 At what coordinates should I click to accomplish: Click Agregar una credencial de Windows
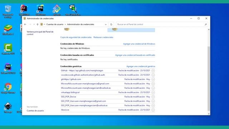tap(139, 44)
